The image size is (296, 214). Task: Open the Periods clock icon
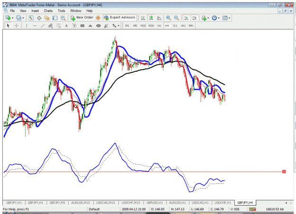click(x=214, y=18)
